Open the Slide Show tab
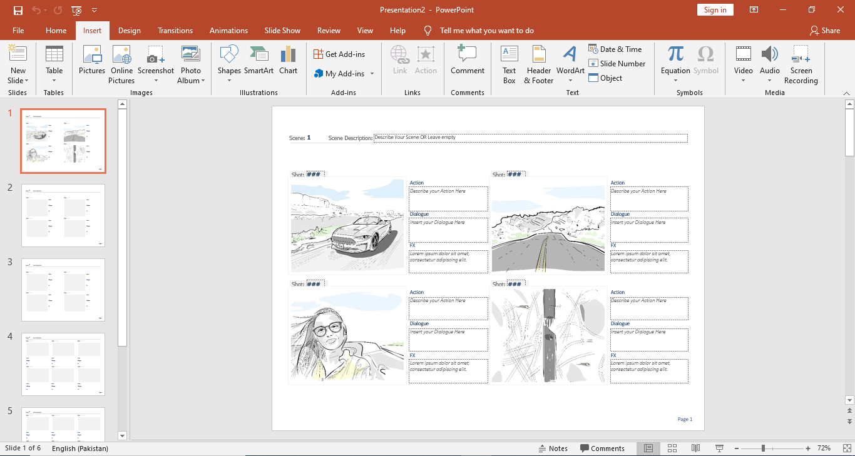 tap(282, 31)
